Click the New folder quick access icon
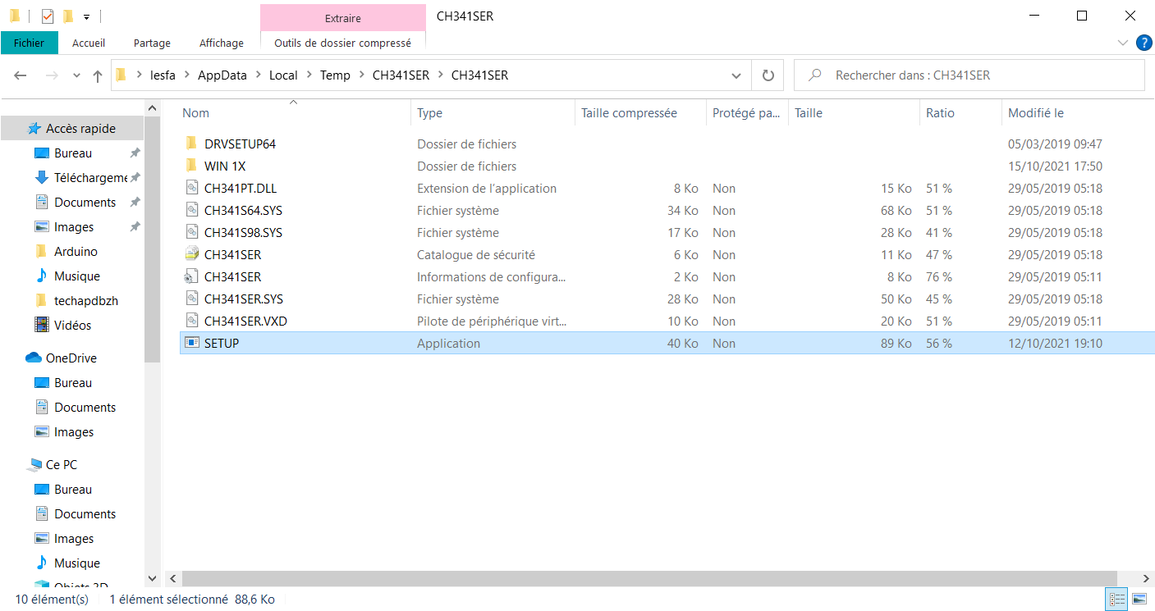 tap(68, 16)
